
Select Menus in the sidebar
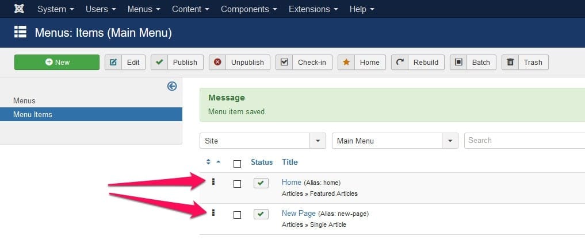coord(24,100)
